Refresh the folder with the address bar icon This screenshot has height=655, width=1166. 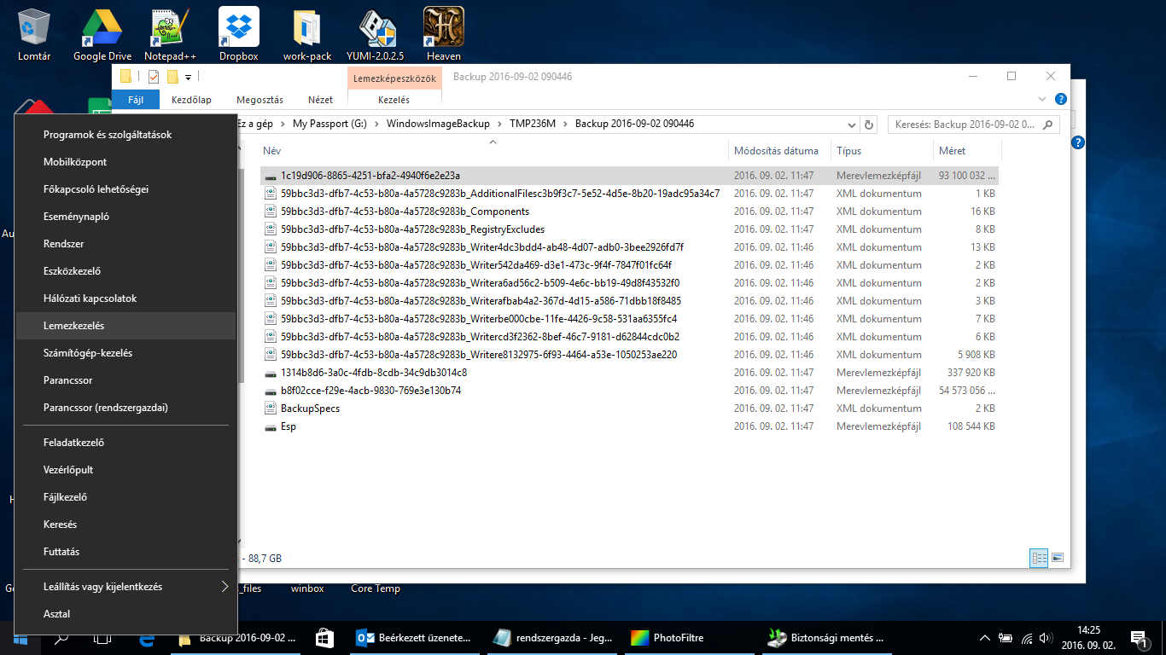[869, 125]
